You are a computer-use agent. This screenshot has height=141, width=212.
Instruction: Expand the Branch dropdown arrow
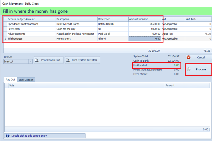pyautogui.click(x=31, y=61)
